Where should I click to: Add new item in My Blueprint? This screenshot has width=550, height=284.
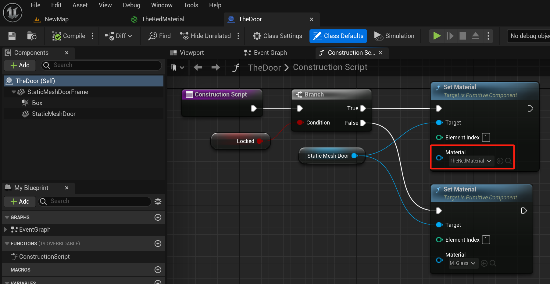pos(20,202)
